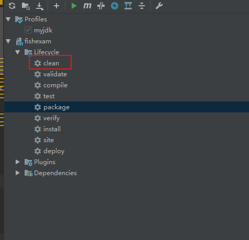
Task: Select the deploy lifecycle goal
Action: point(54,151)
